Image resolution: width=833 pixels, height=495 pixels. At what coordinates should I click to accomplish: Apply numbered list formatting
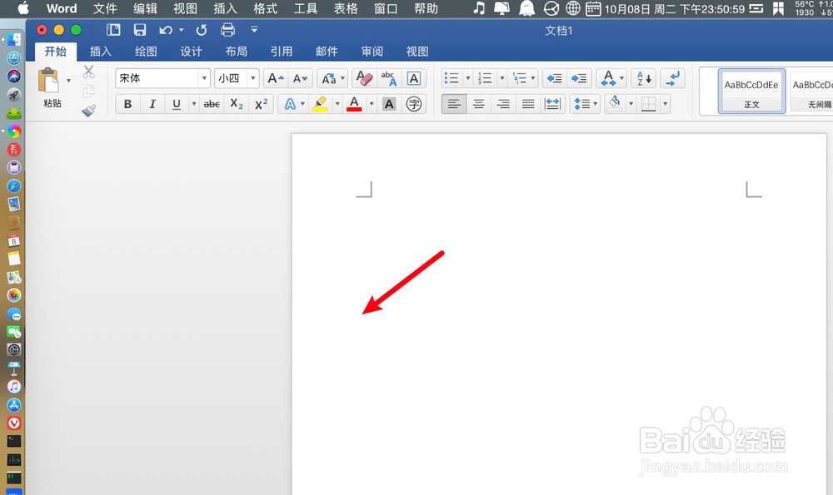point(485,78)
